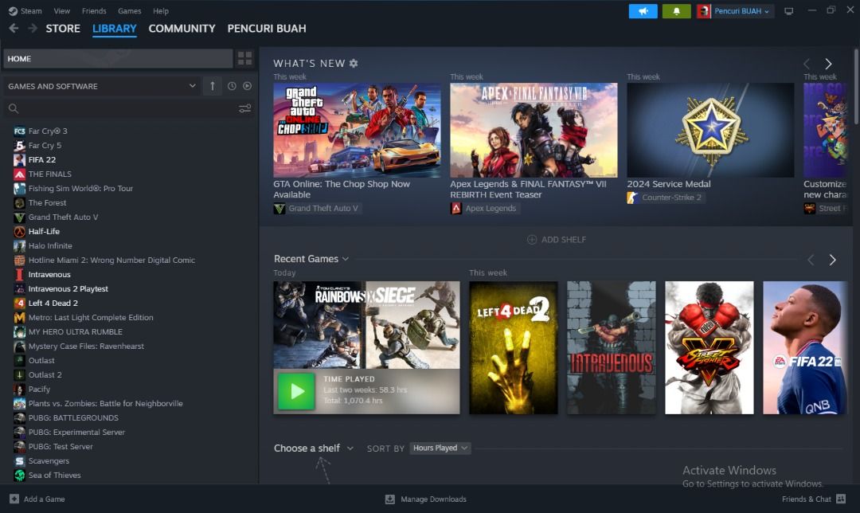The image size is (860, 513).
Task: Click Half-Life lambda icon
Action: pos(19,232)
